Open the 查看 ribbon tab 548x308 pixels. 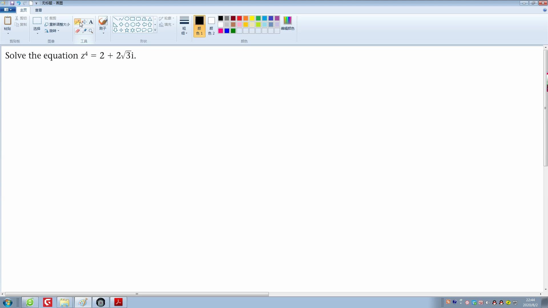coord(38,10)
